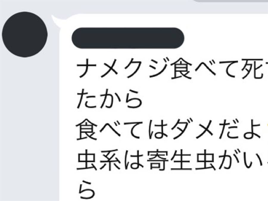Image resolution: width=268 pixels, height=201 pixels.
Task: Click the blank white space right of たから
Action: click(205, 99)
